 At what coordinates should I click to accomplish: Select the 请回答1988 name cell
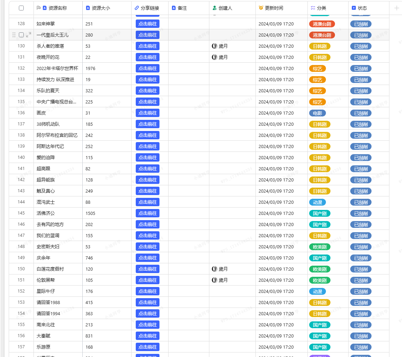tap(58, 302)
